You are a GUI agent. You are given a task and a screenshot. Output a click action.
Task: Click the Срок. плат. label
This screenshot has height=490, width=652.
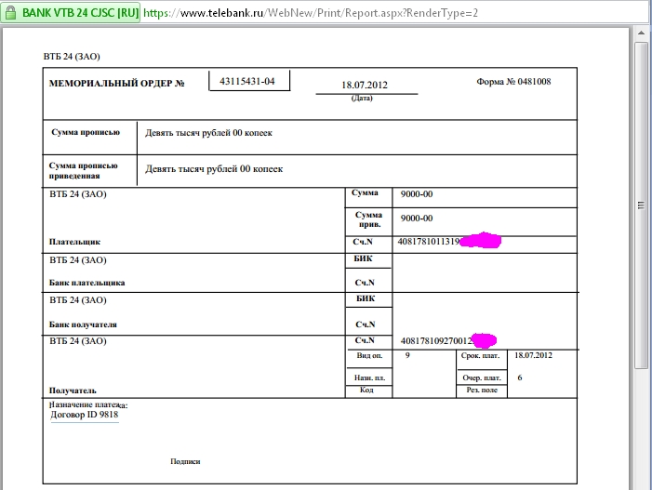[480, 356]
